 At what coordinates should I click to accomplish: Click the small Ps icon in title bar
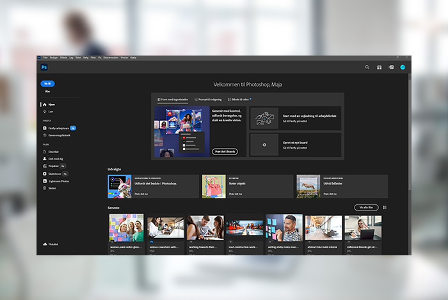(x=39, y=57)
